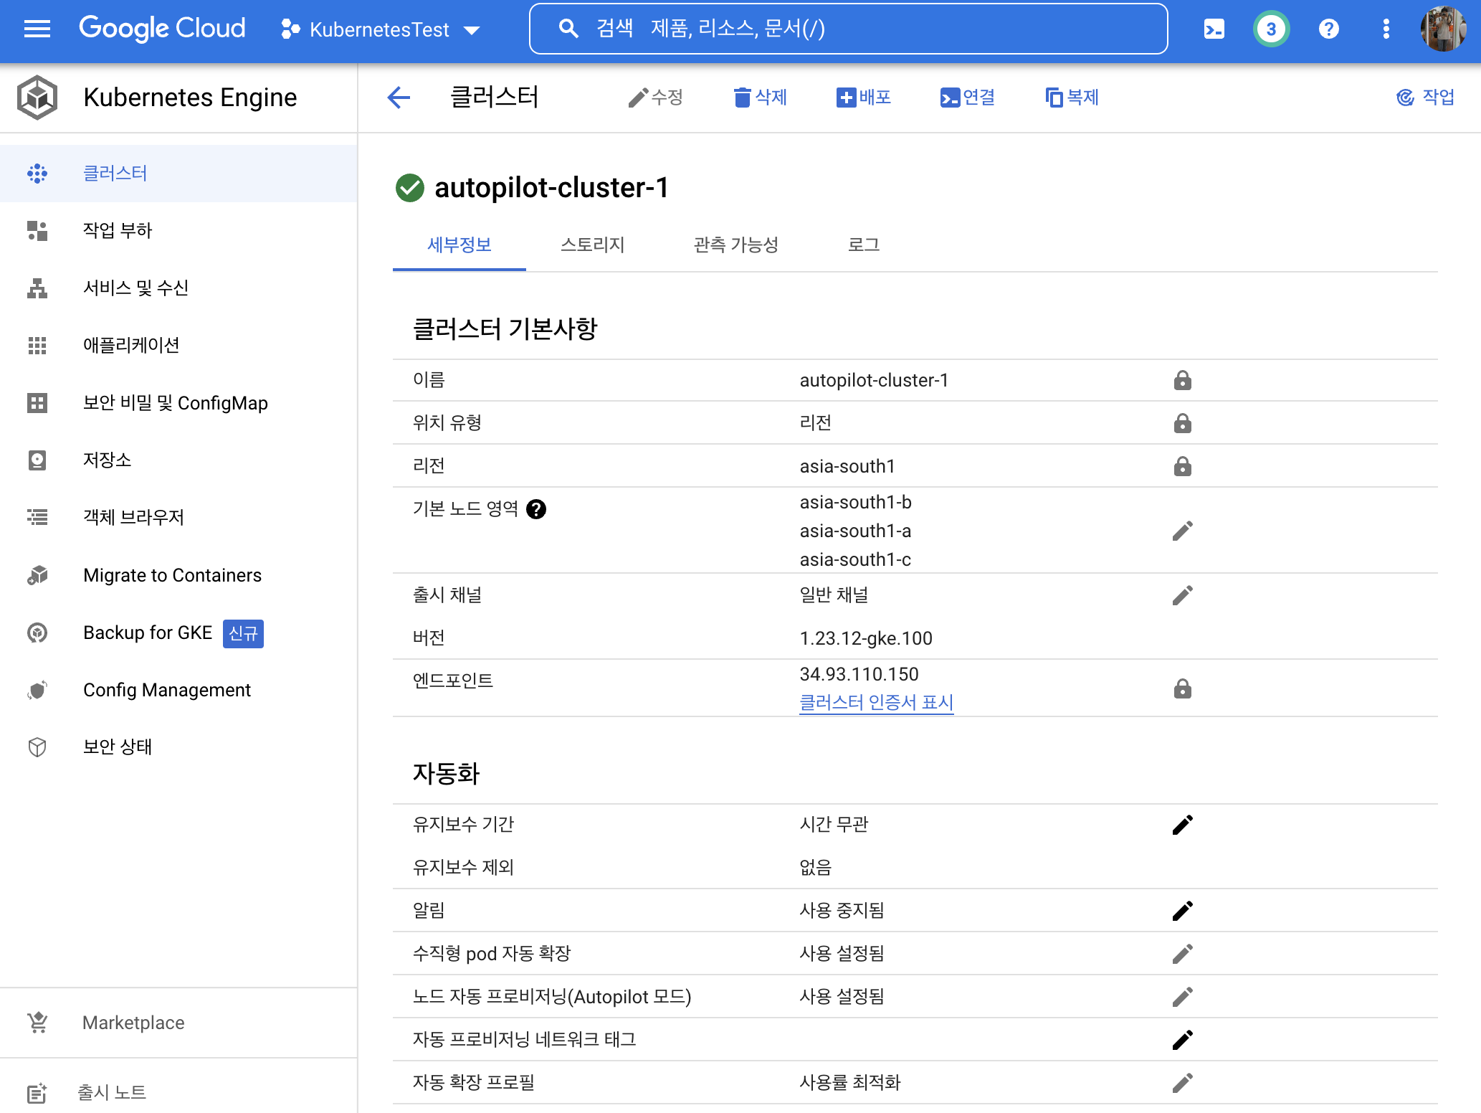Click the 시간 무관 value
This screenshot has height=1113, width=1481.
coord(834,825)
